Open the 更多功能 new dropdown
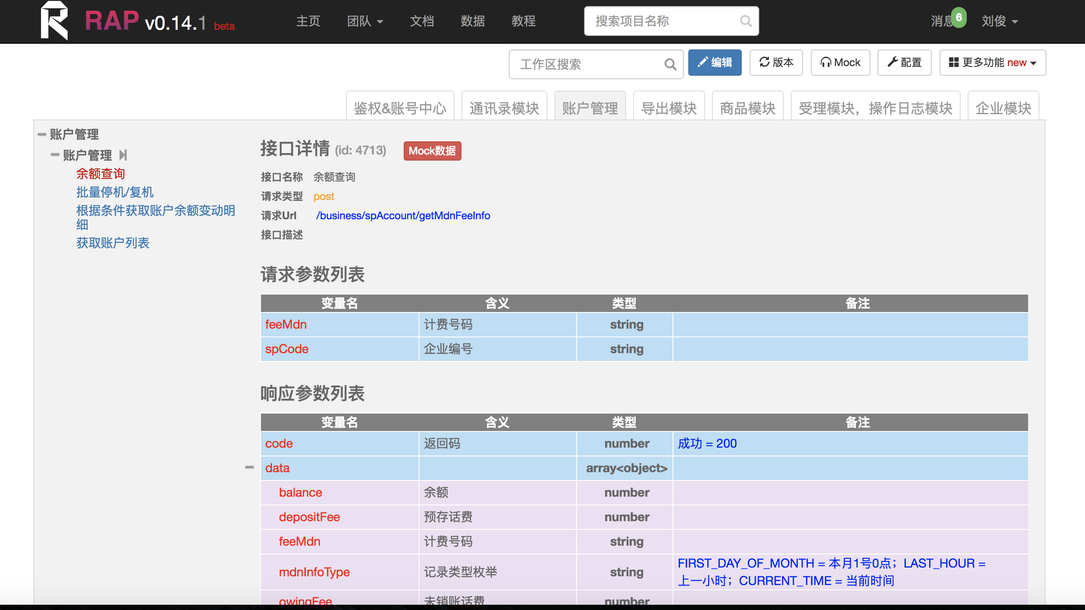 click(x=993, y=63)
